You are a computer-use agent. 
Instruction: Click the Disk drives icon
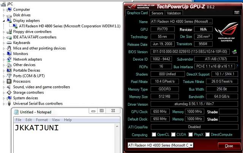coord(9,15)
